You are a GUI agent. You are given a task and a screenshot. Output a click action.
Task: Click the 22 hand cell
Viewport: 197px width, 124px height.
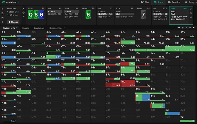click(x=187, y=119)
